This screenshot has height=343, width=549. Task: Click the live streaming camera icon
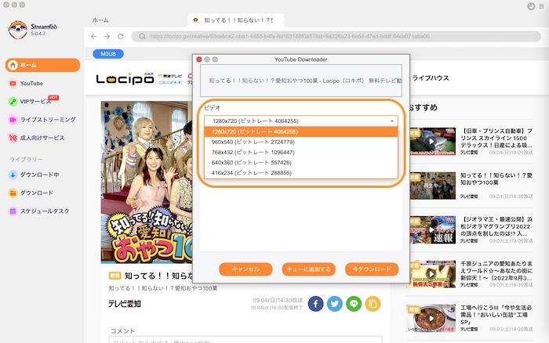click(13, 120)
